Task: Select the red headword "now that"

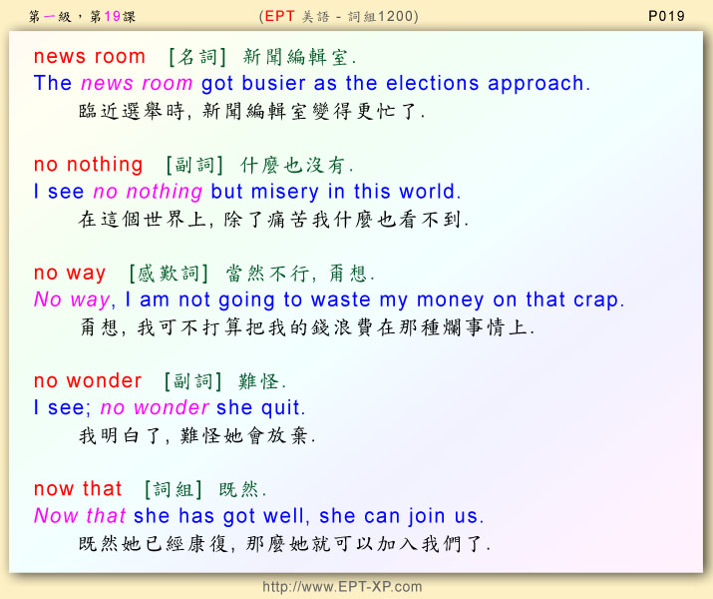Action: (78, 488)
